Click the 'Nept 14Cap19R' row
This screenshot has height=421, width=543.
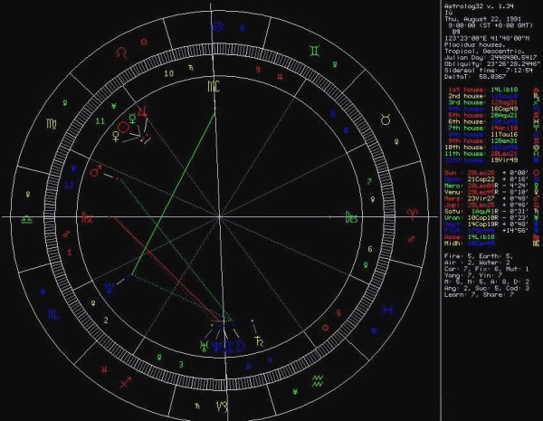pyautogui.click(x=486, y=225)
